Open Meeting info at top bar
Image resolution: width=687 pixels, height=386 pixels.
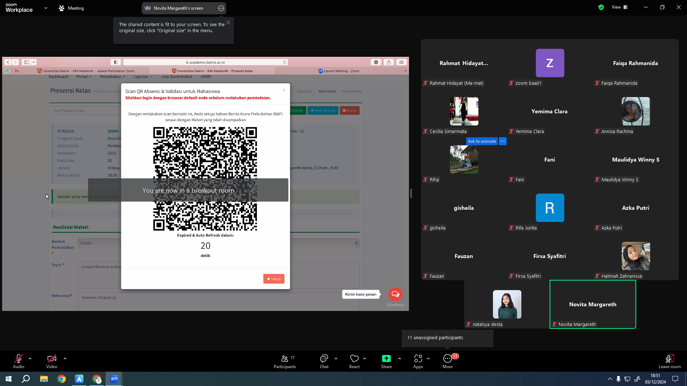(71, 8)
